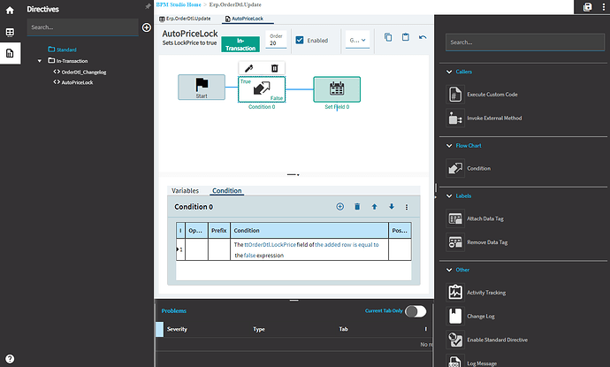Add a condition row with plus icon

click(340, 207)
